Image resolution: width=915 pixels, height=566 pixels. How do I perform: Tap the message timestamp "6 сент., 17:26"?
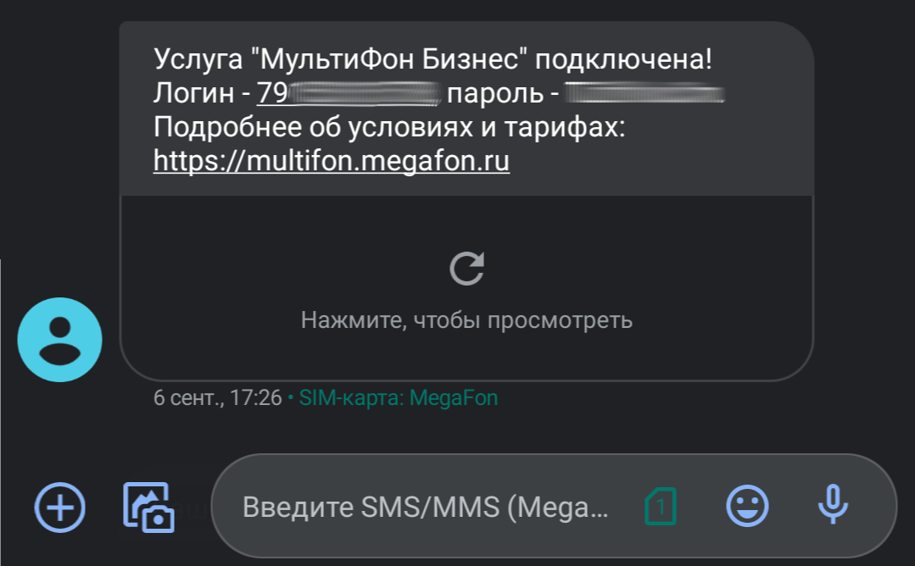[x=217, y=397]
